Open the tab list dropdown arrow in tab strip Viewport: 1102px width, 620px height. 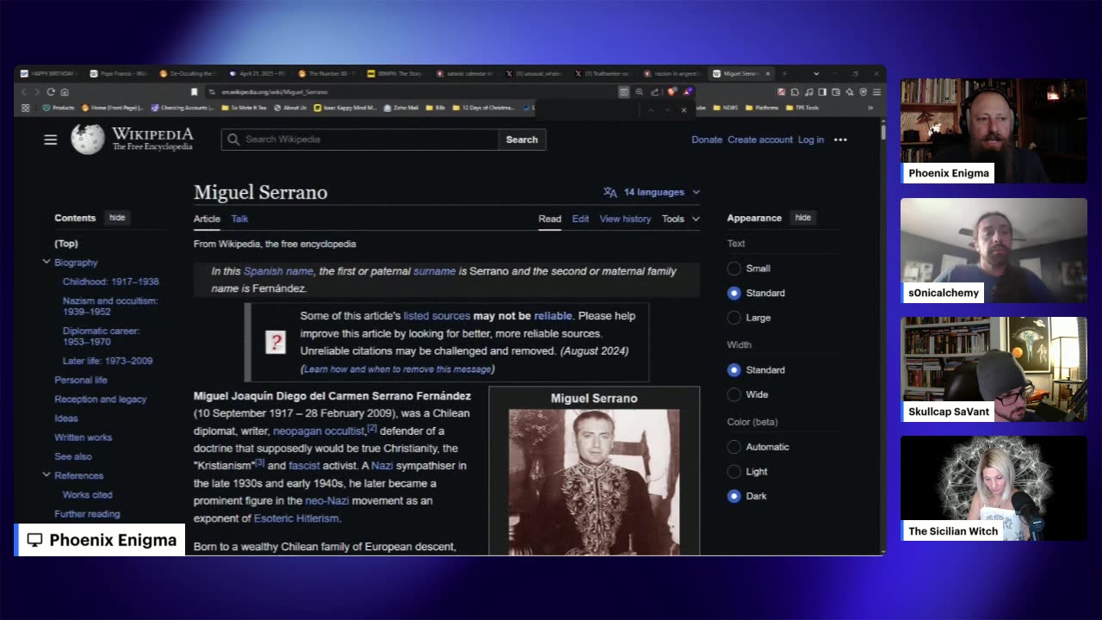tap(816, 74)
